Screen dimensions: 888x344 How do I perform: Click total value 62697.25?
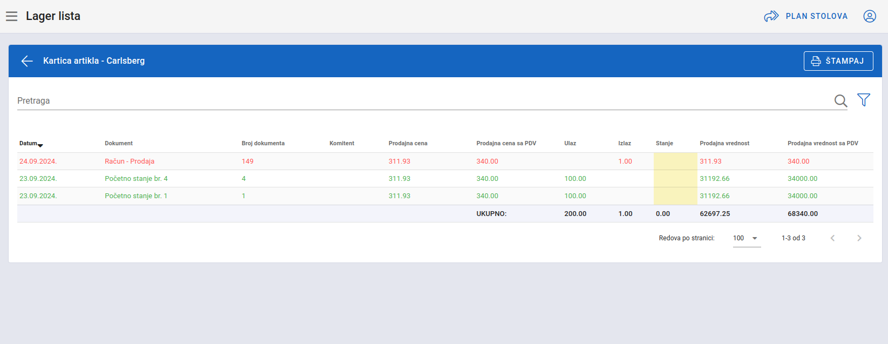(x=715, y=214)
